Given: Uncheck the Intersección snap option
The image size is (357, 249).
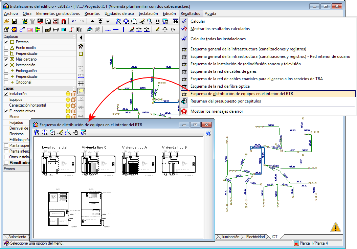Looking at the screenshot, I should coord(6,65).
